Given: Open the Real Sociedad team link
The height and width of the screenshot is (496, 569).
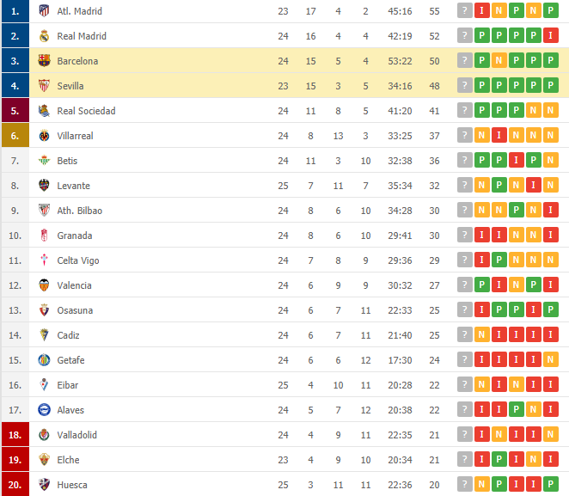Looking at the screenshot, I should (x=86, y=111).
